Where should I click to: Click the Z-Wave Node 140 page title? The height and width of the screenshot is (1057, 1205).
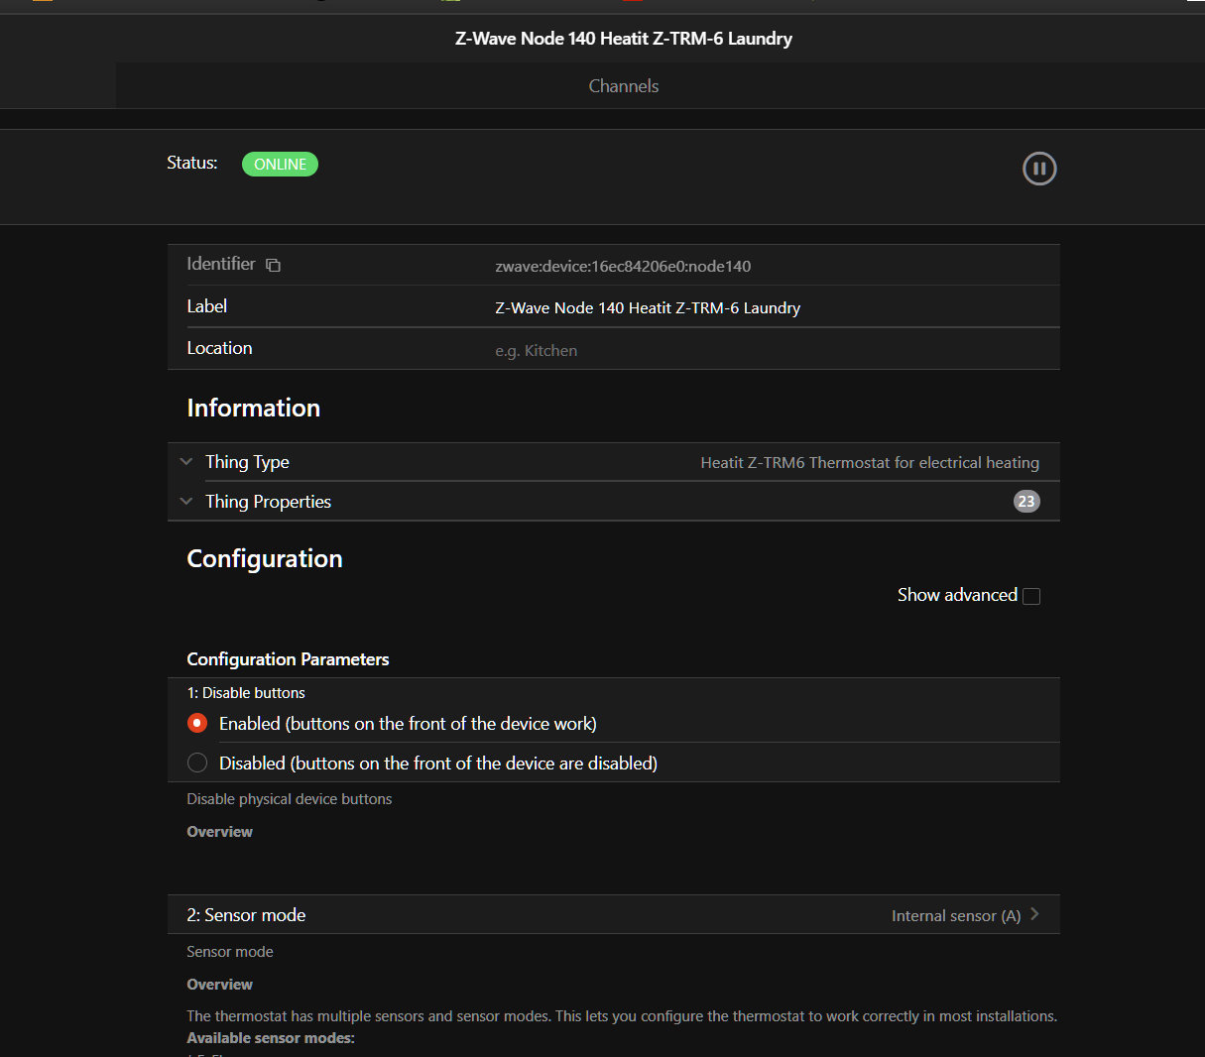623,39
